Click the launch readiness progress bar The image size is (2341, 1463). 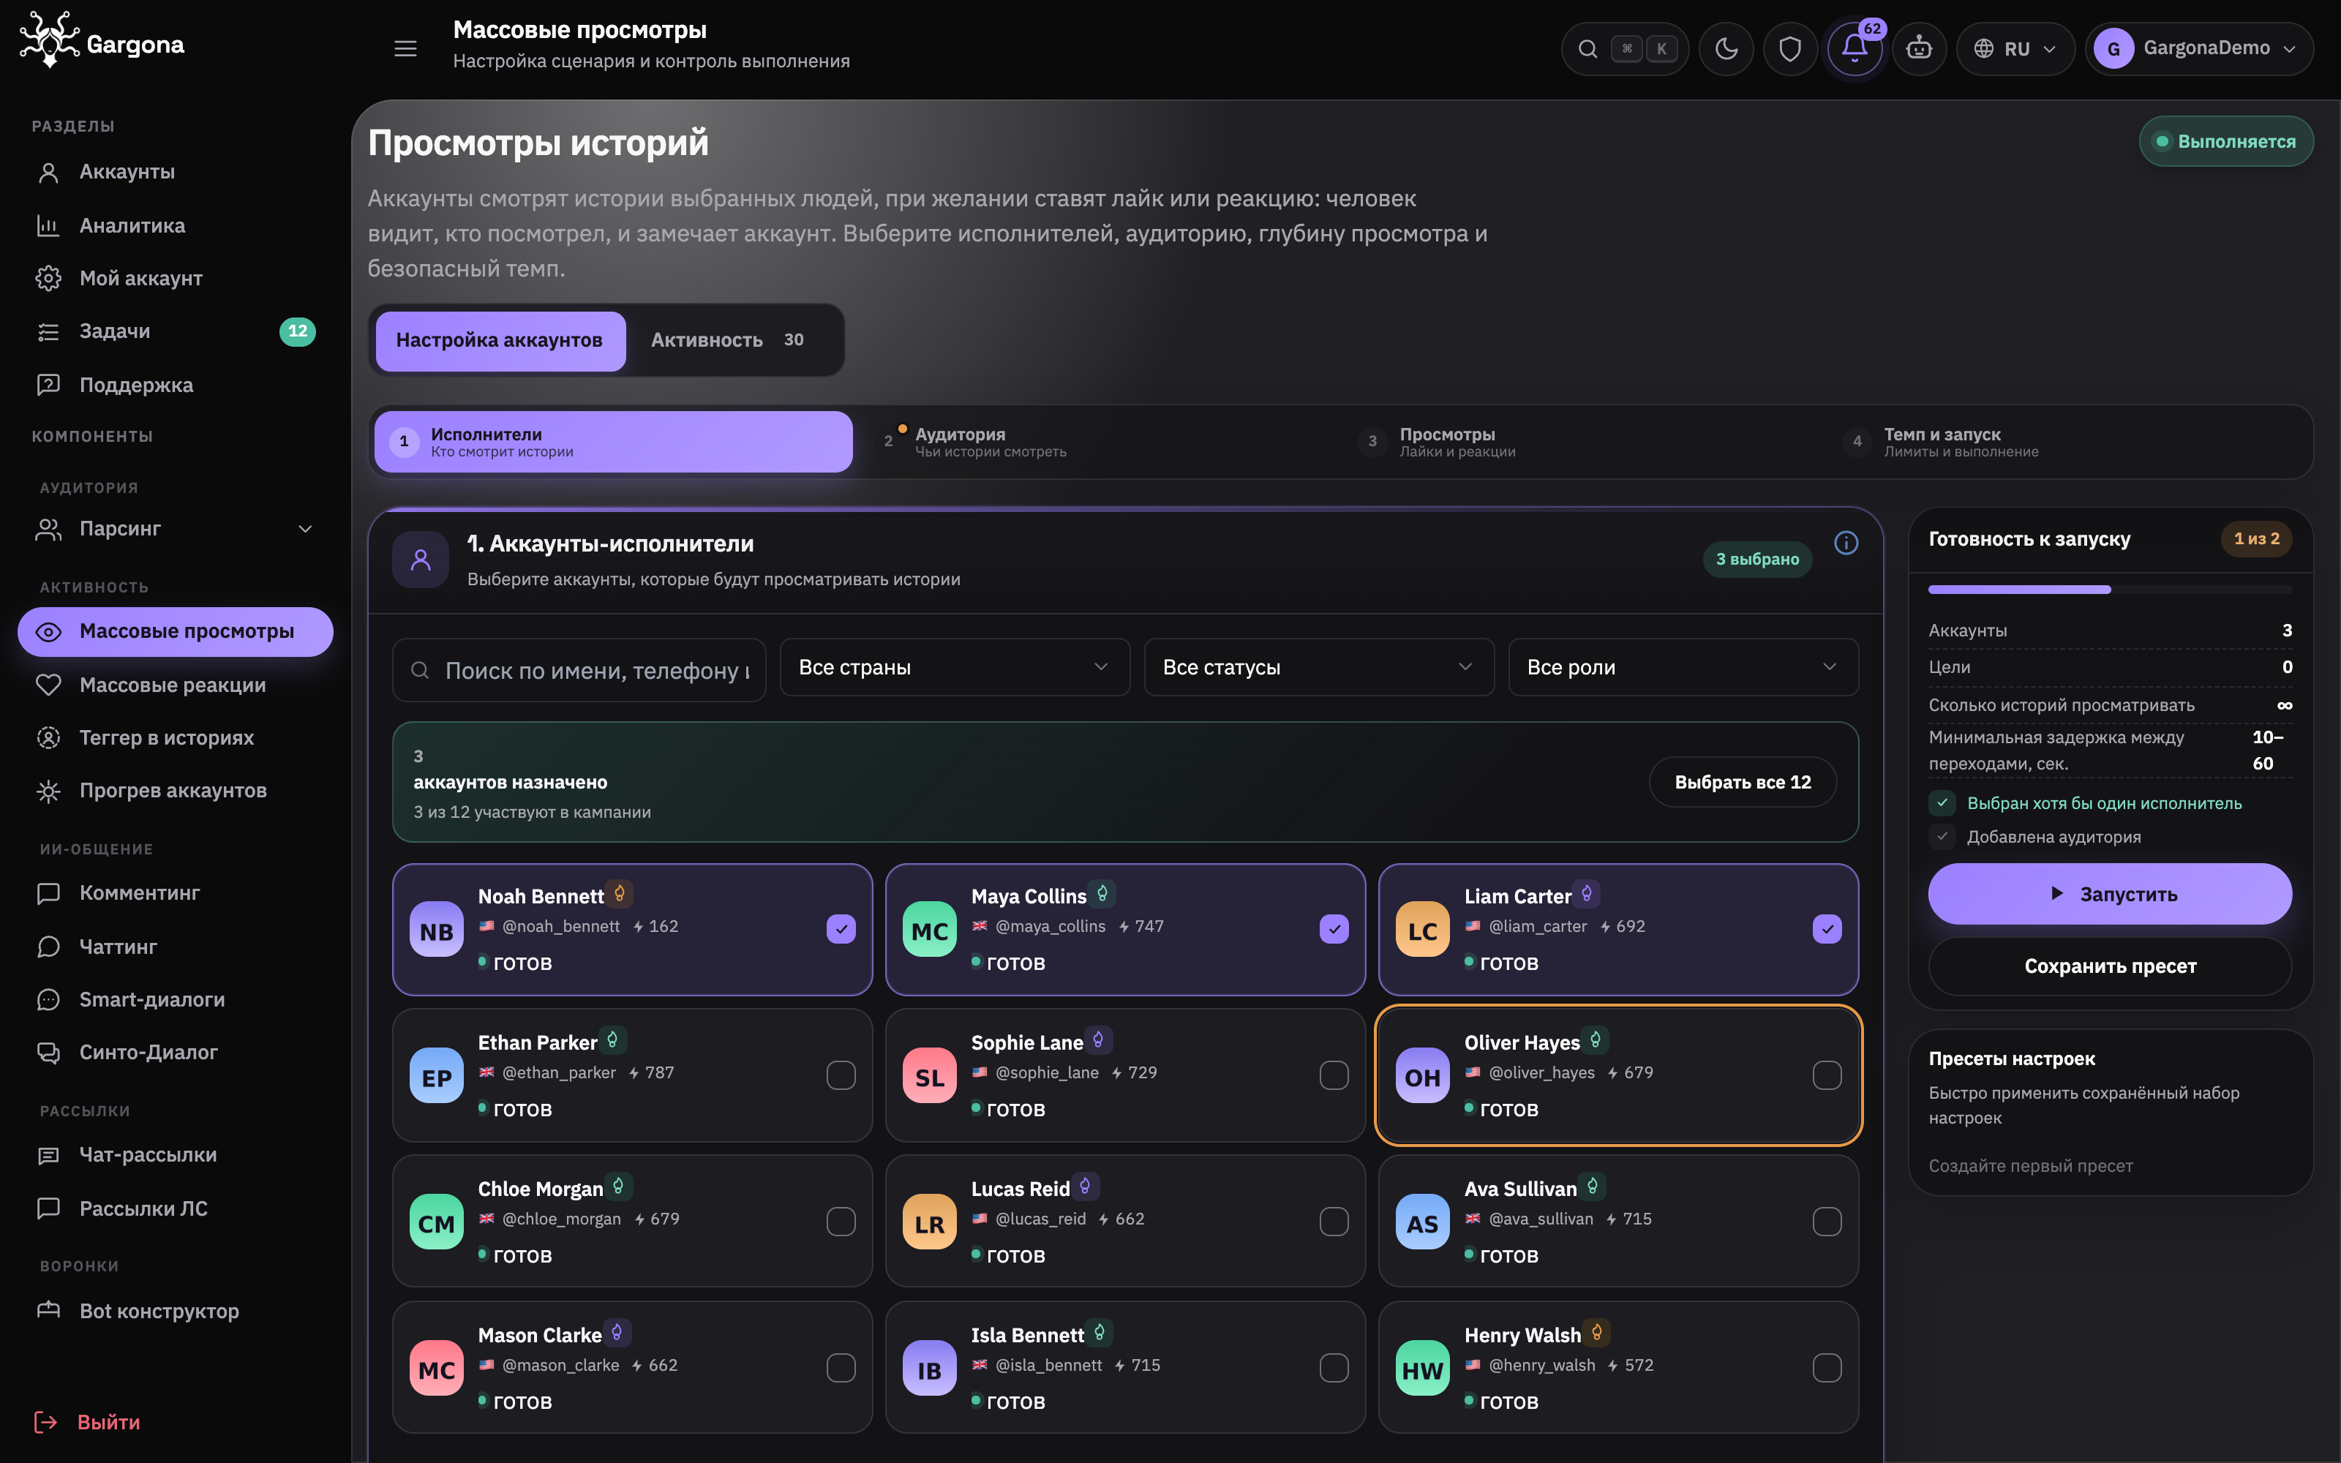pyautogui.click(x=2110, y=590)
